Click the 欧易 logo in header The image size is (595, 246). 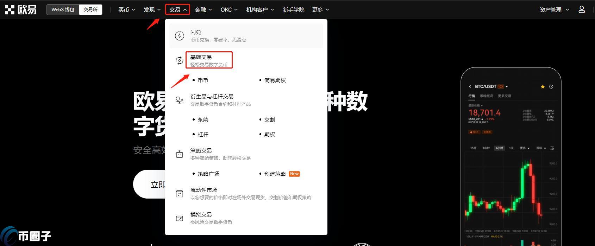[21, 10]
